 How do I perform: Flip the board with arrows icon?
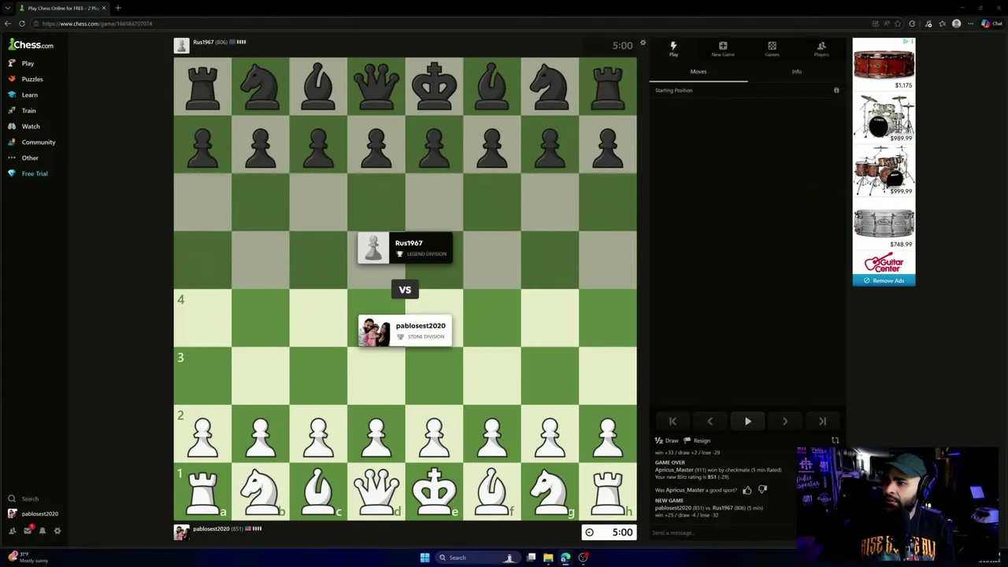pos(835,441)
